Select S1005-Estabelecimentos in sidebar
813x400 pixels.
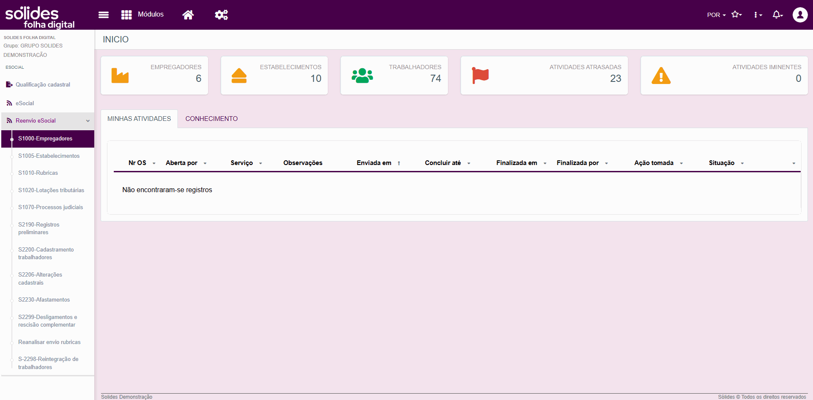pyautogui.click(x=49, y=156)
